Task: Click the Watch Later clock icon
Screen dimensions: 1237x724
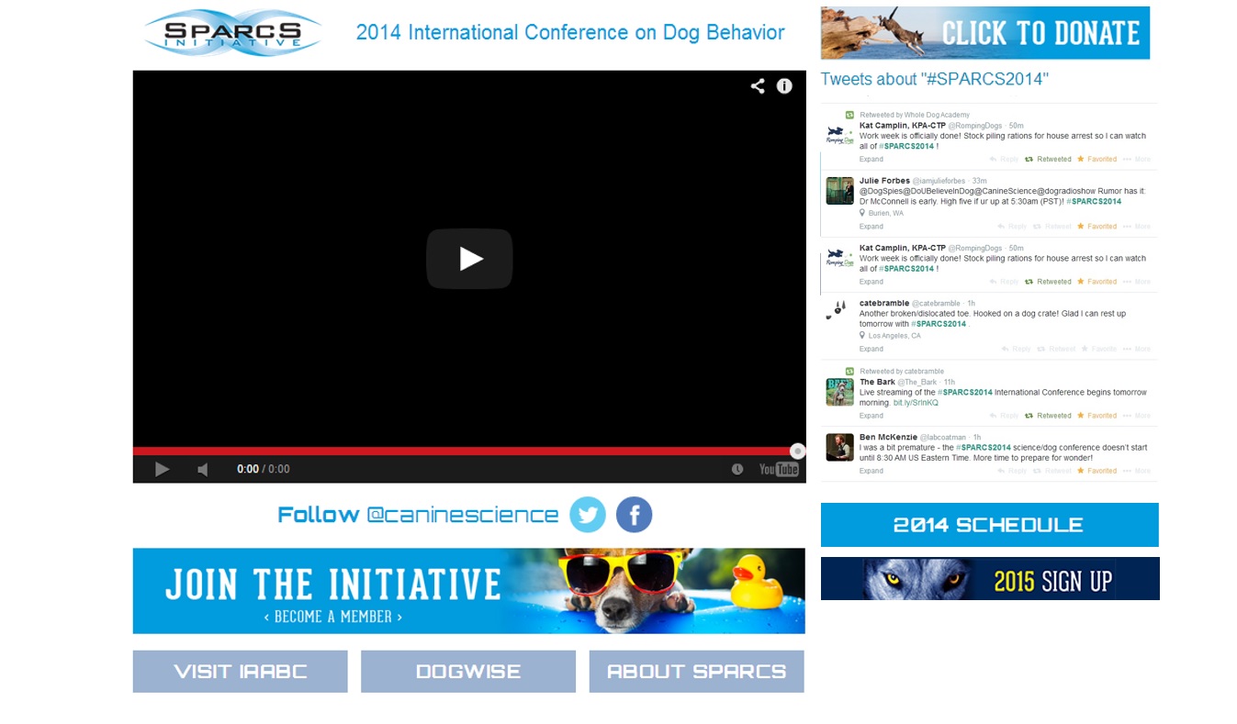Action: tap(737, 469)
